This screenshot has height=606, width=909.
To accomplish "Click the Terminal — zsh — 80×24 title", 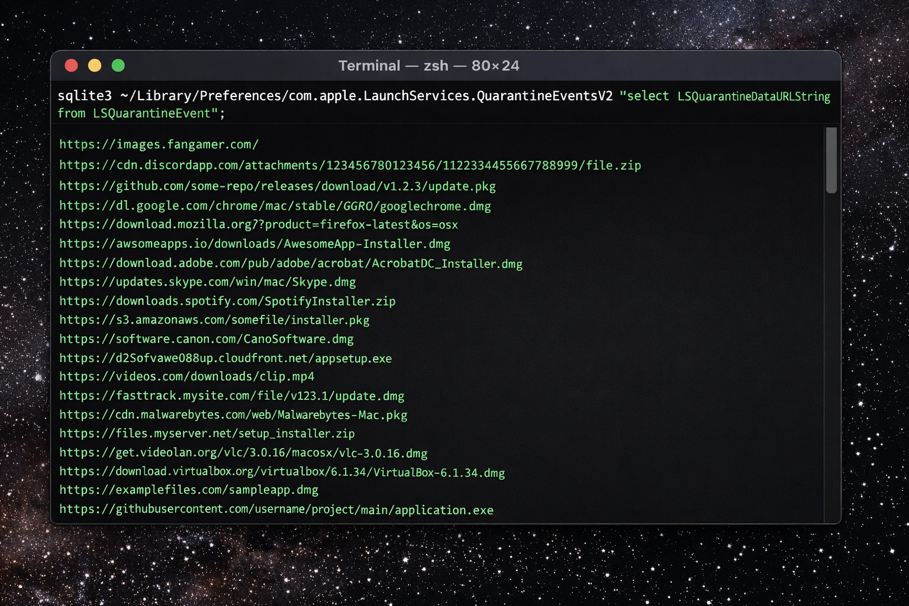I will (428, 66).
